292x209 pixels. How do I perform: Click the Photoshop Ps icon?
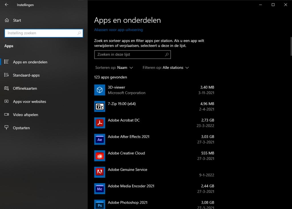pyautogui.click(x=100, y=204)
